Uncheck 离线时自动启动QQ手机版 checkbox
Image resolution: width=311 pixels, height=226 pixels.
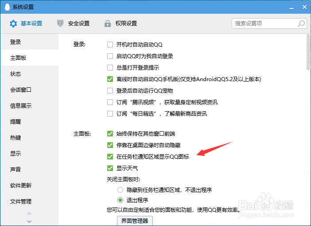click(x=110, y=79)
